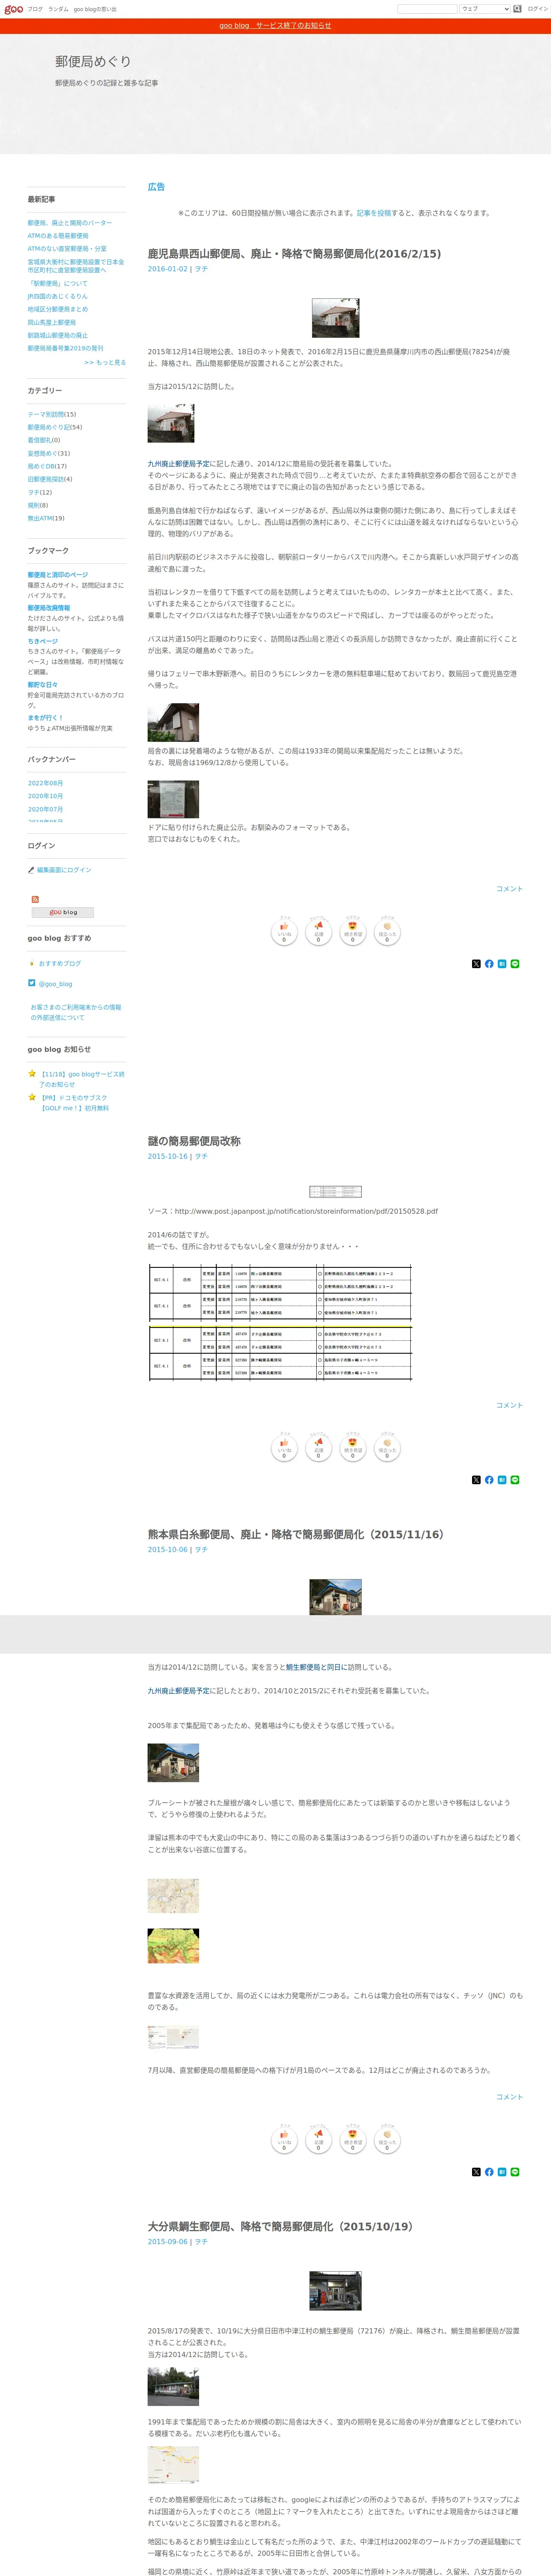Open the ブログ menu item in the top bar
Screen dimensions: 551x2576
[x=35, y=9]
